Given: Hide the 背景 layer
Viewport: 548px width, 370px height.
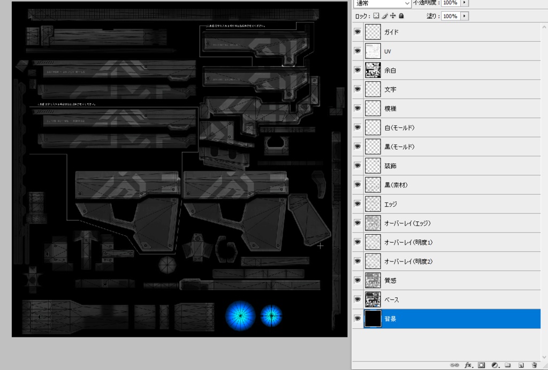Looking at the screenshot, I should pyautogui.click(x=357, y=318).
